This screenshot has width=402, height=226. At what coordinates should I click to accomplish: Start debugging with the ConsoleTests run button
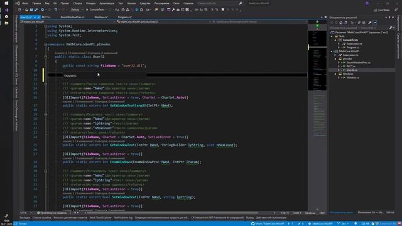(x=95, y=10)
